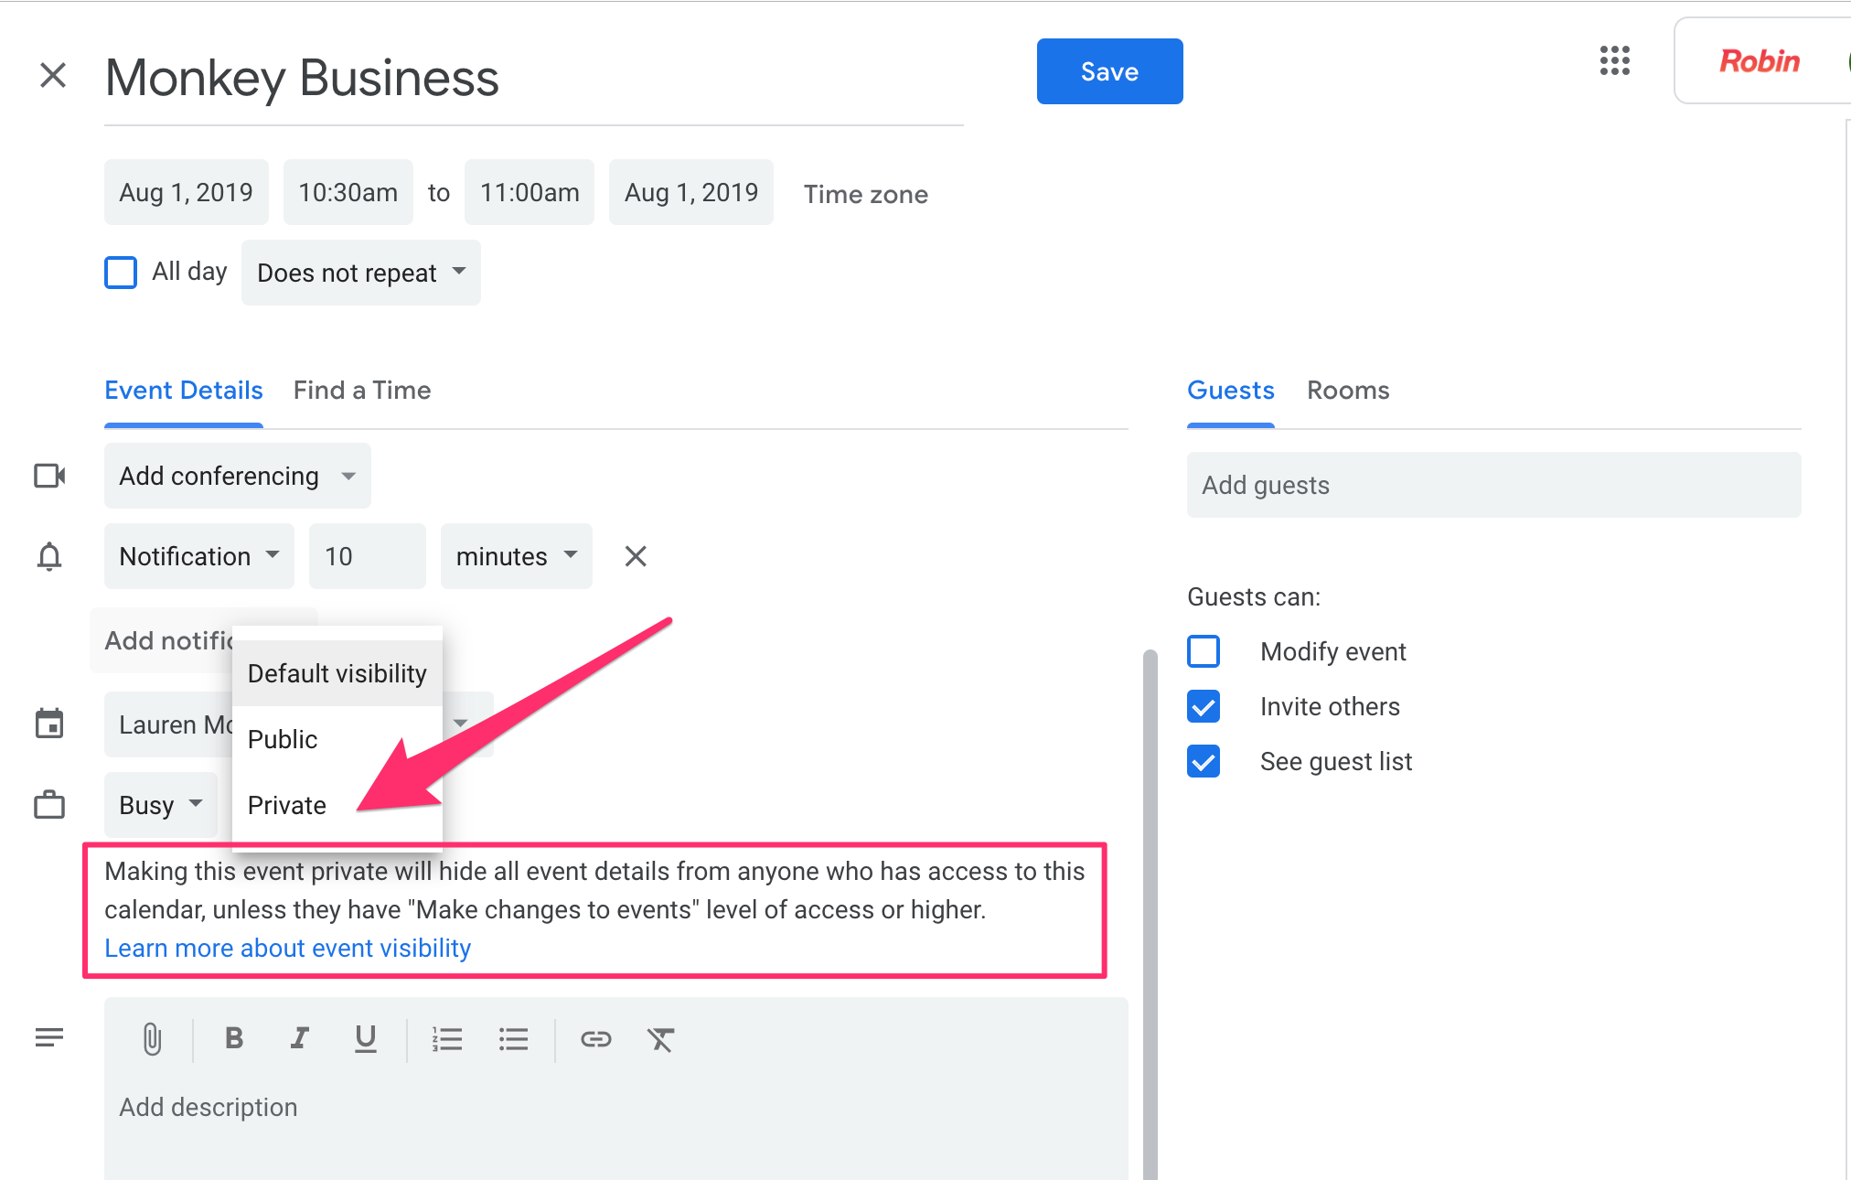Click the Monkey Business title field
This screenshot has width=1851, height=1180.
click(534, 77)
